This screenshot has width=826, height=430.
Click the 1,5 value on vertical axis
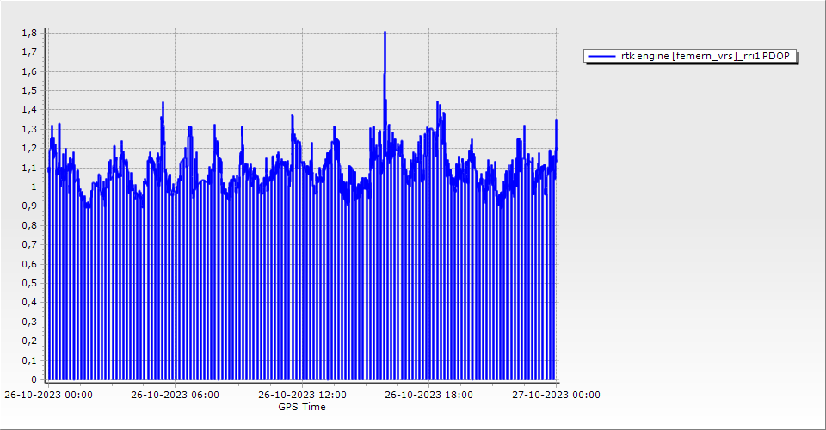coord(28,90)
